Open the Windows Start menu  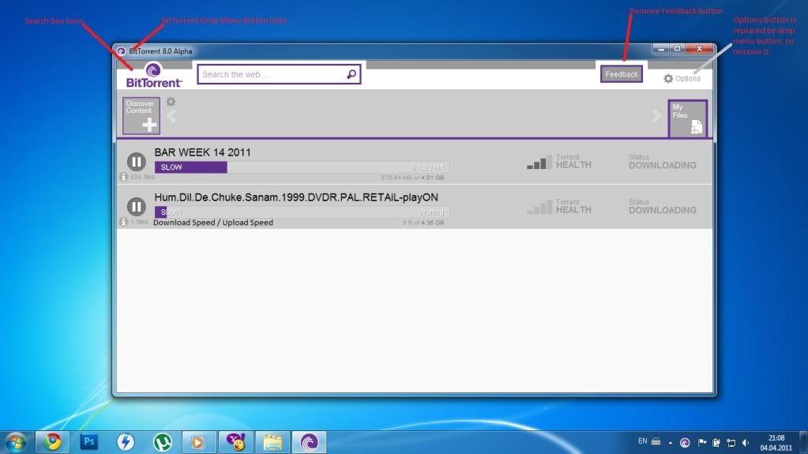16,442
